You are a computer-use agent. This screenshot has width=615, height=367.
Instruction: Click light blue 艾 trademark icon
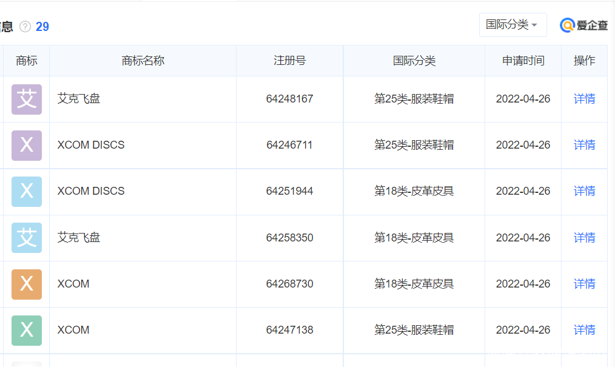pos(27,238)
